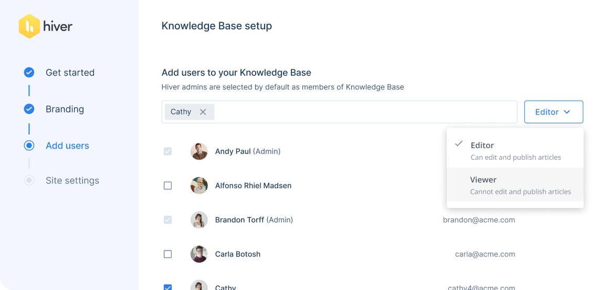Remove the Cathy tag with X icon
The width and height of the screenshot is (609, 290).
pos(203,112)
